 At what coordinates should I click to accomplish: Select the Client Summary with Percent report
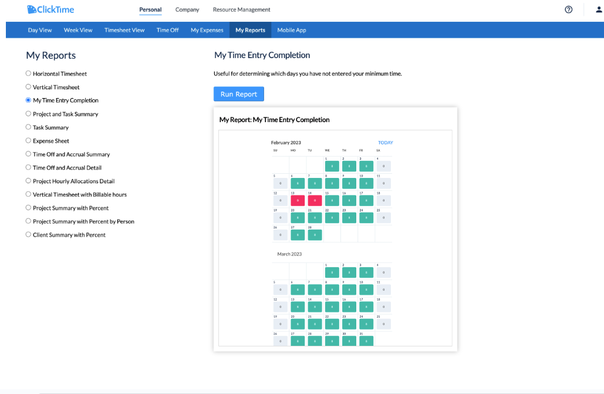(28, 234)
